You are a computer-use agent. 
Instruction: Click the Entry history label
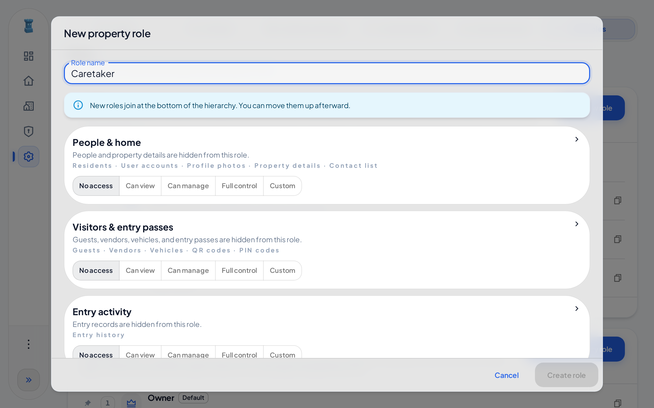point(99,335)
